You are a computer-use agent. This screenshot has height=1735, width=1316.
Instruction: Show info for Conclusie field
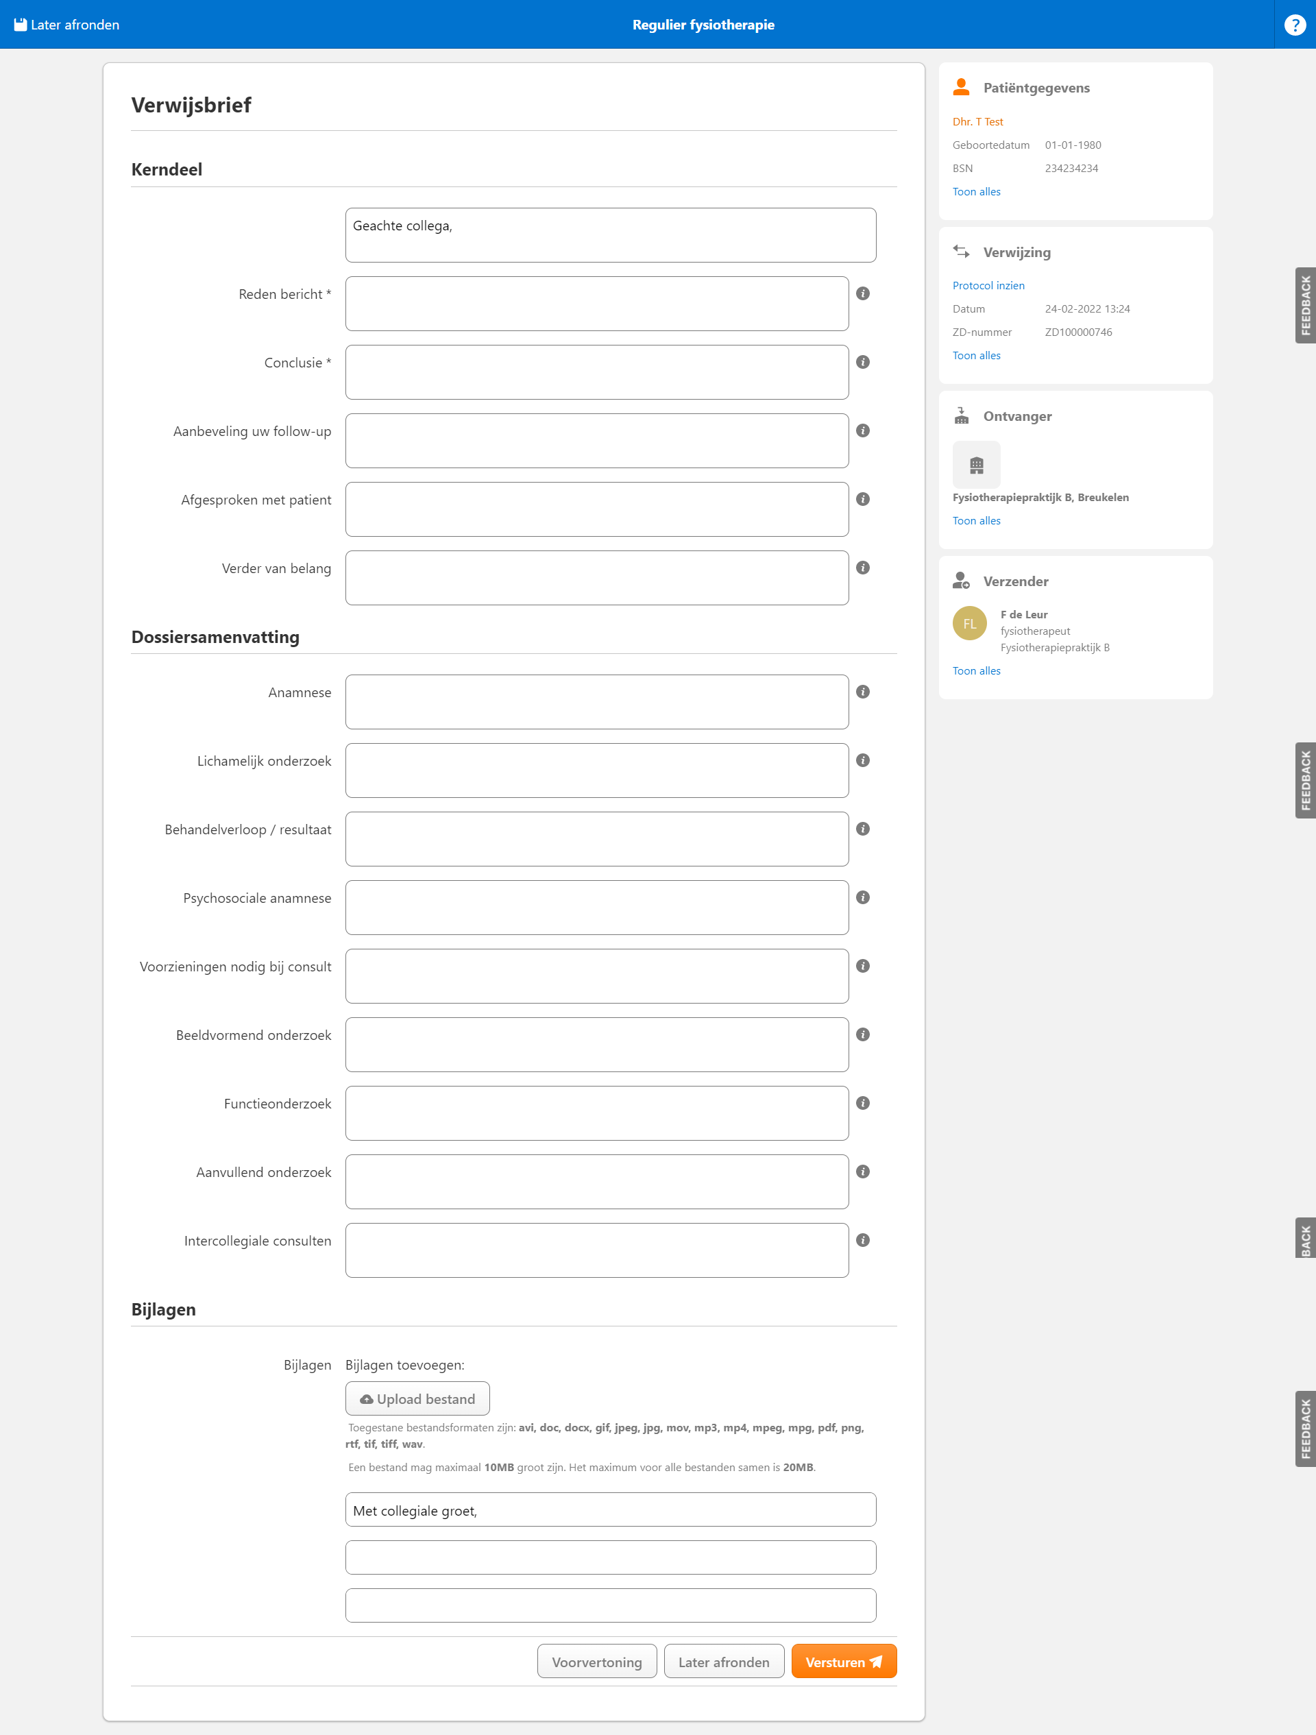click(x=863, y=361)
